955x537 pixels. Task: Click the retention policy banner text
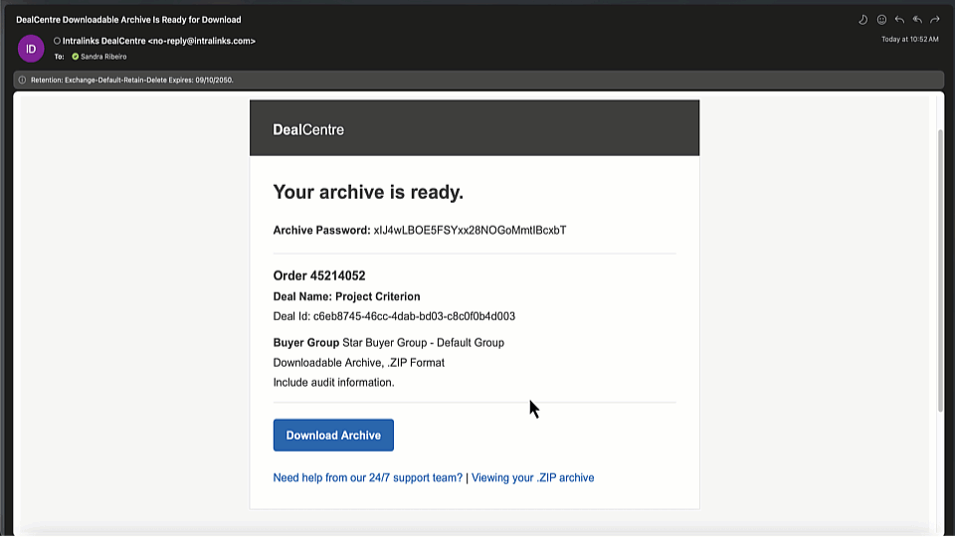[x=132, y=80]
